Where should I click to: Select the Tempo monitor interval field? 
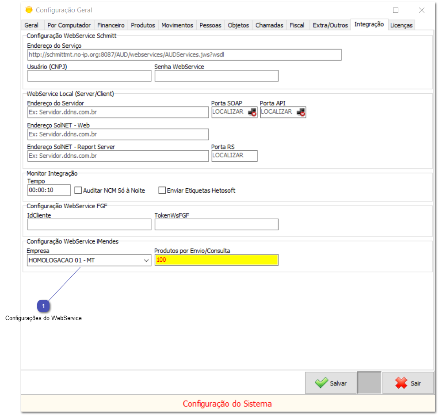click(49, 190)
